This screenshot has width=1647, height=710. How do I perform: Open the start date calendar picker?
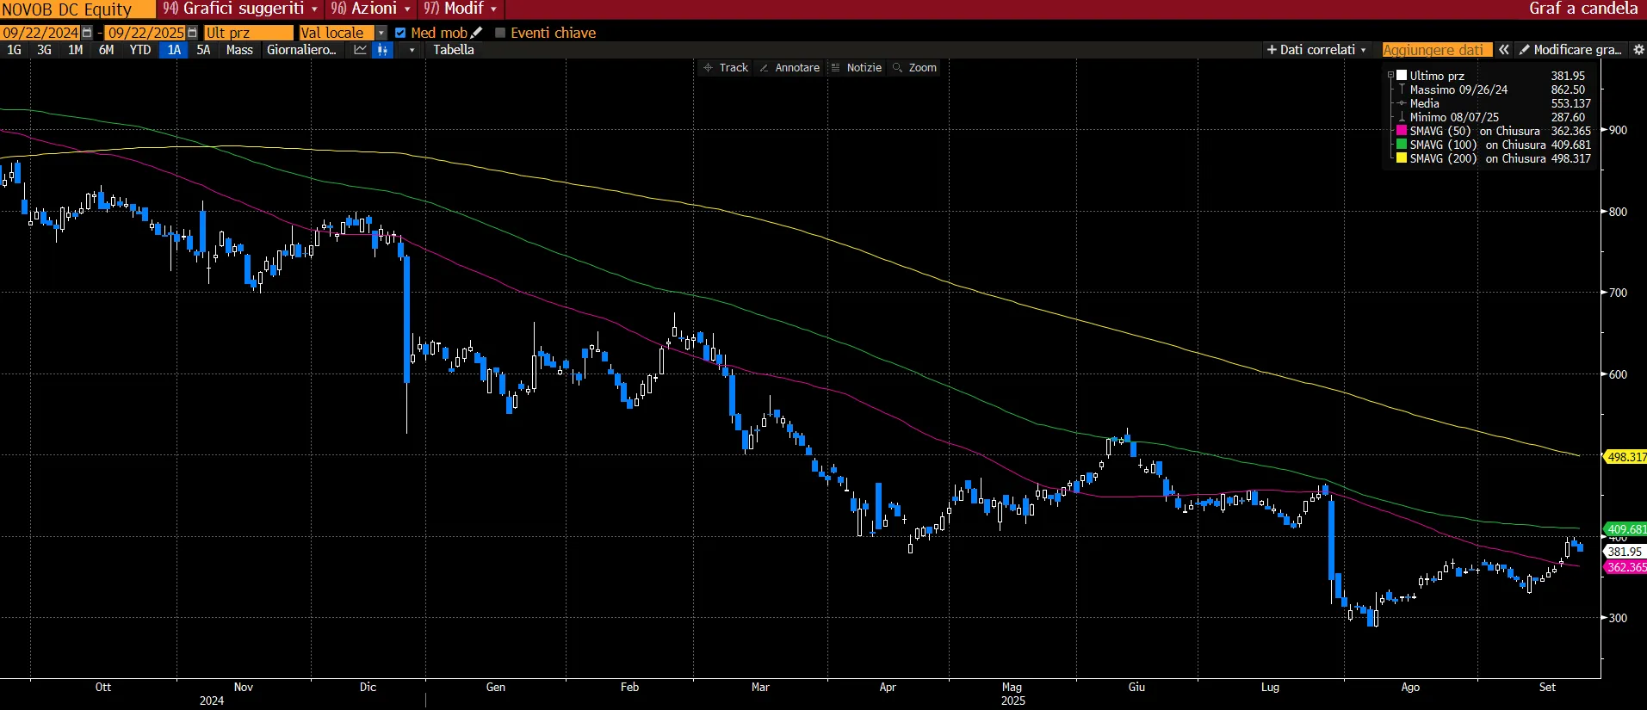(87, 33)
